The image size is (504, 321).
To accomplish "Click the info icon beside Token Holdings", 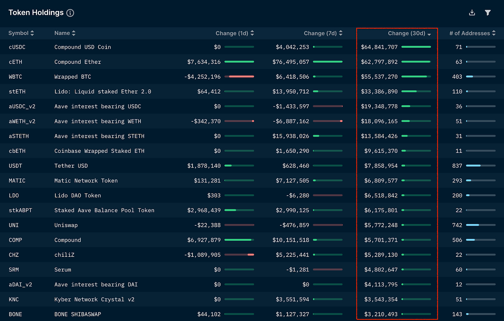I will click(70, 13).
